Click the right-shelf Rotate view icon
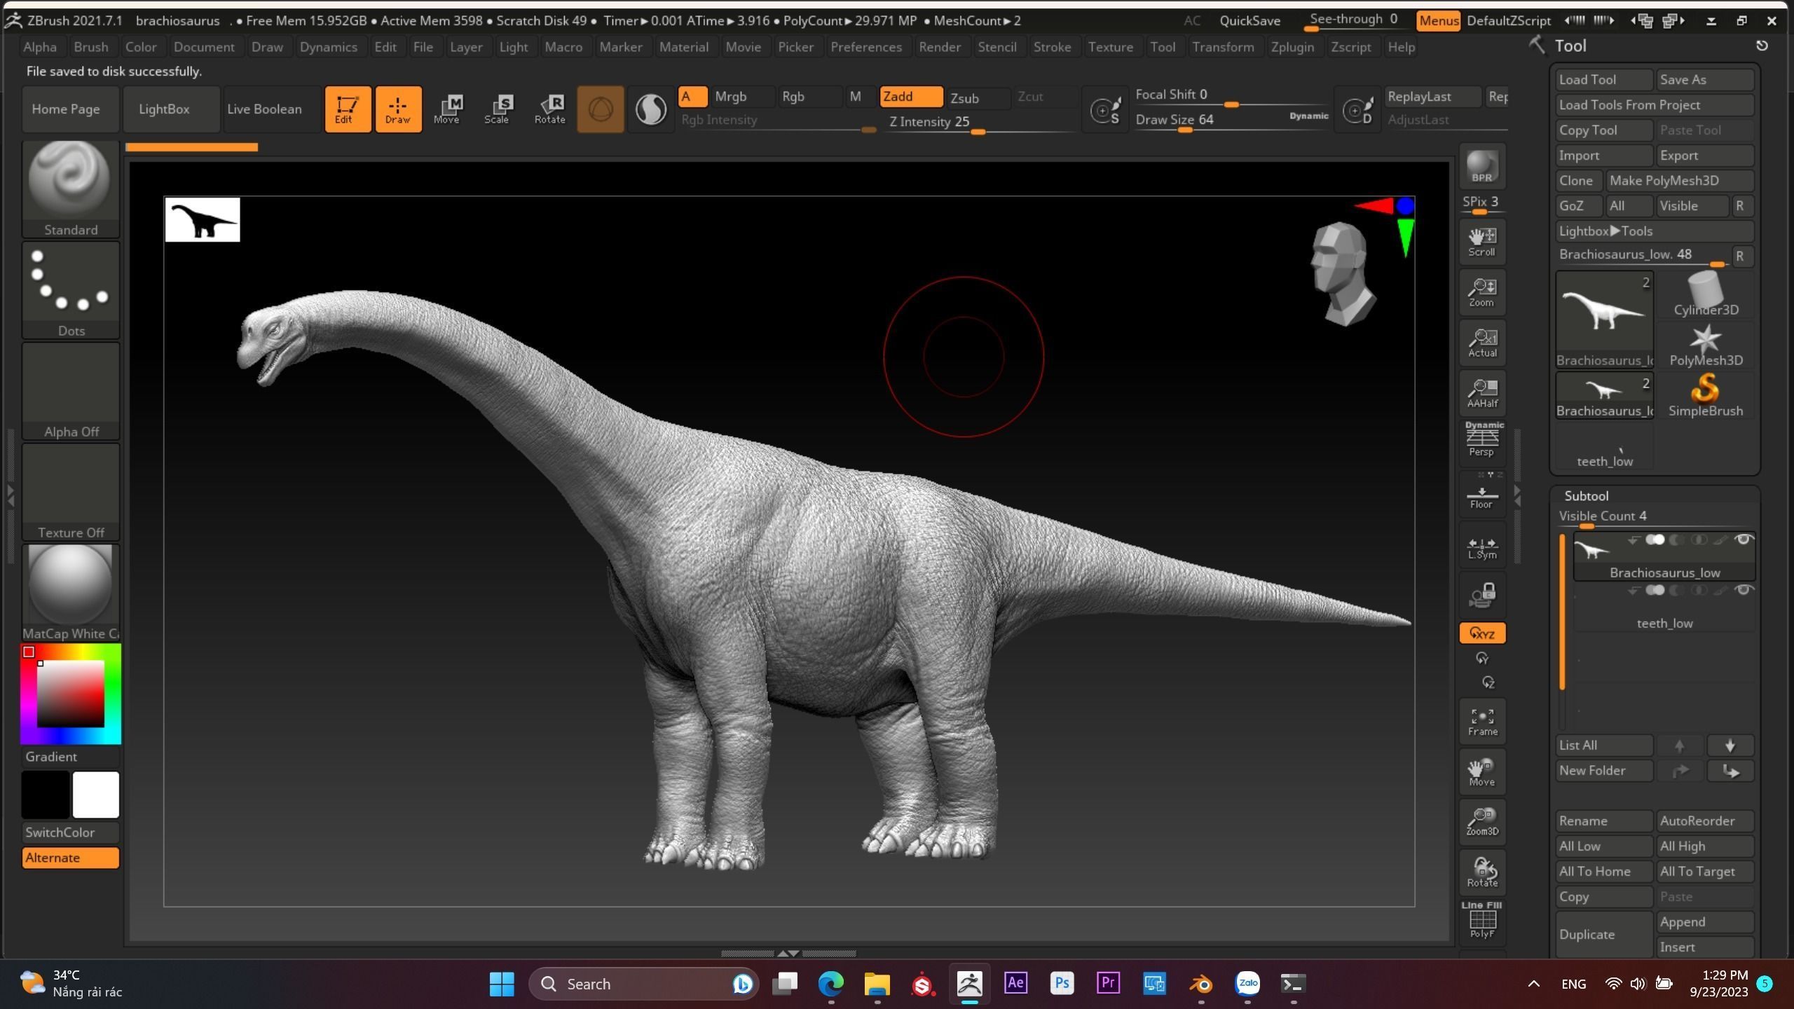This screenshot has width=1794, height=1009. click(x=1482, y=873)
